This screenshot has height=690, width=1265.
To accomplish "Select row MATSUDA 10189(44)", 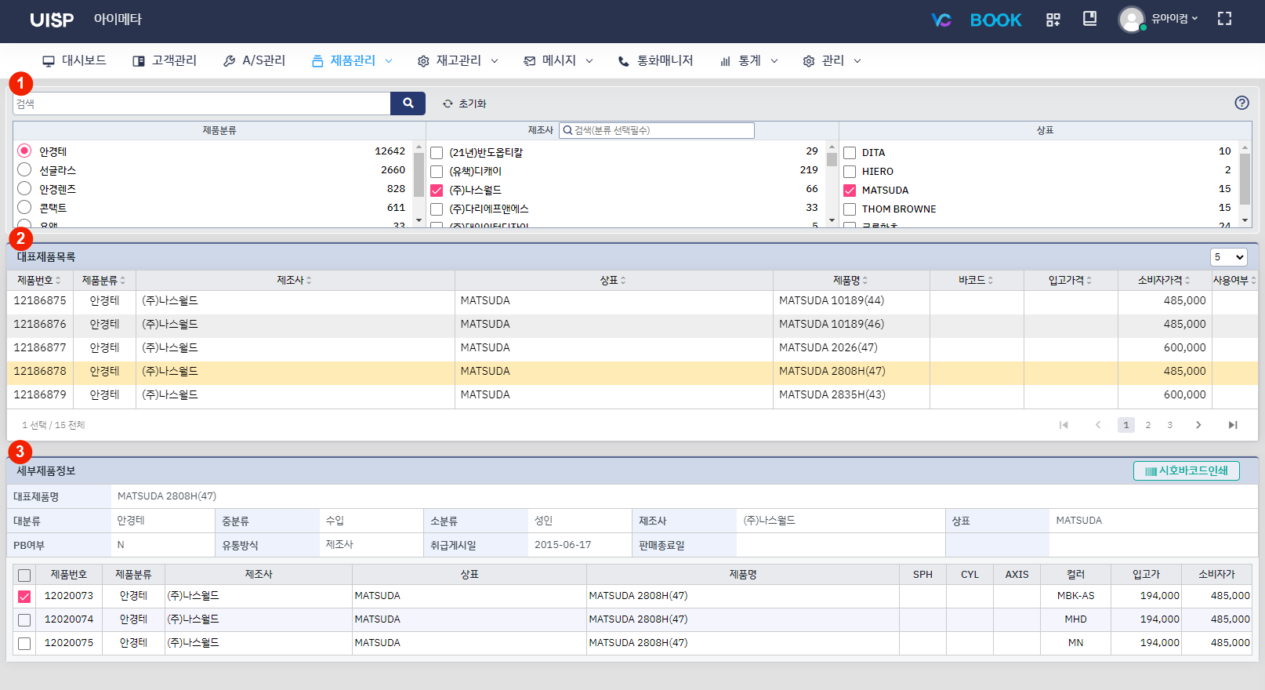I will pyautogui.click(x=632, y=301).
